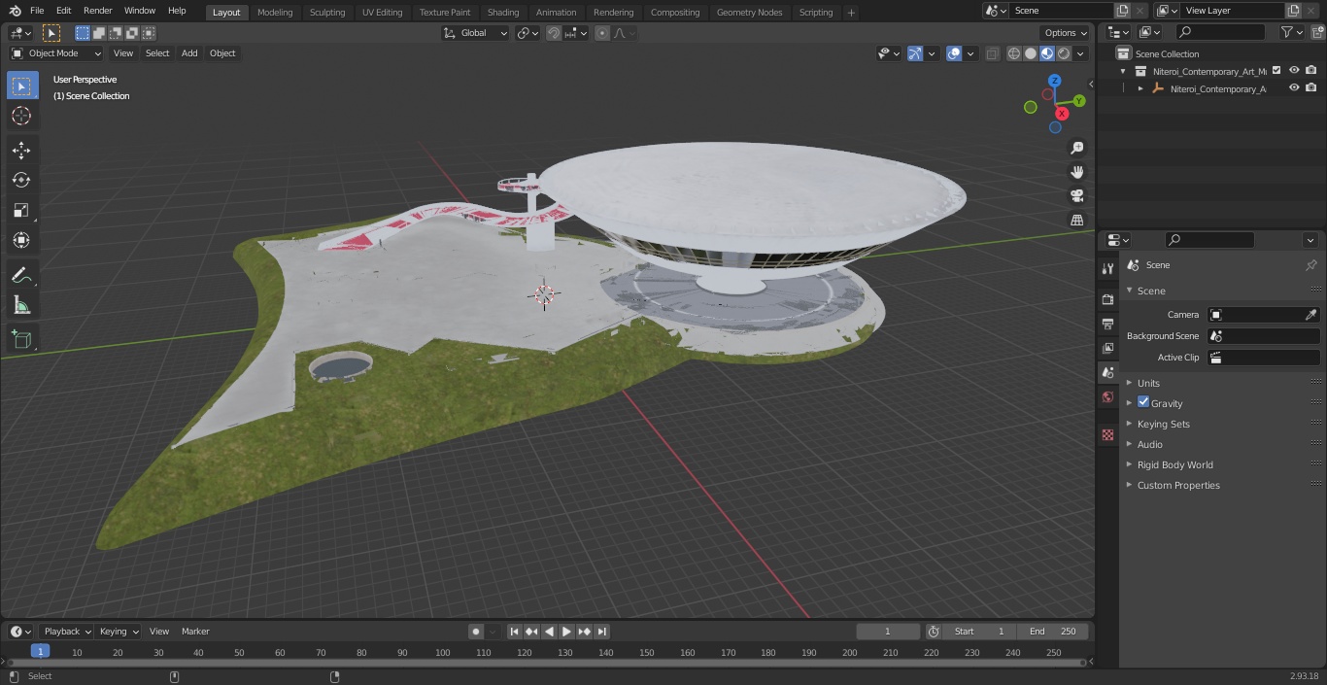The width and height of the screenshot is (1327, 685).
Task: Open the World properties tab
Action: coord(1107,397)
